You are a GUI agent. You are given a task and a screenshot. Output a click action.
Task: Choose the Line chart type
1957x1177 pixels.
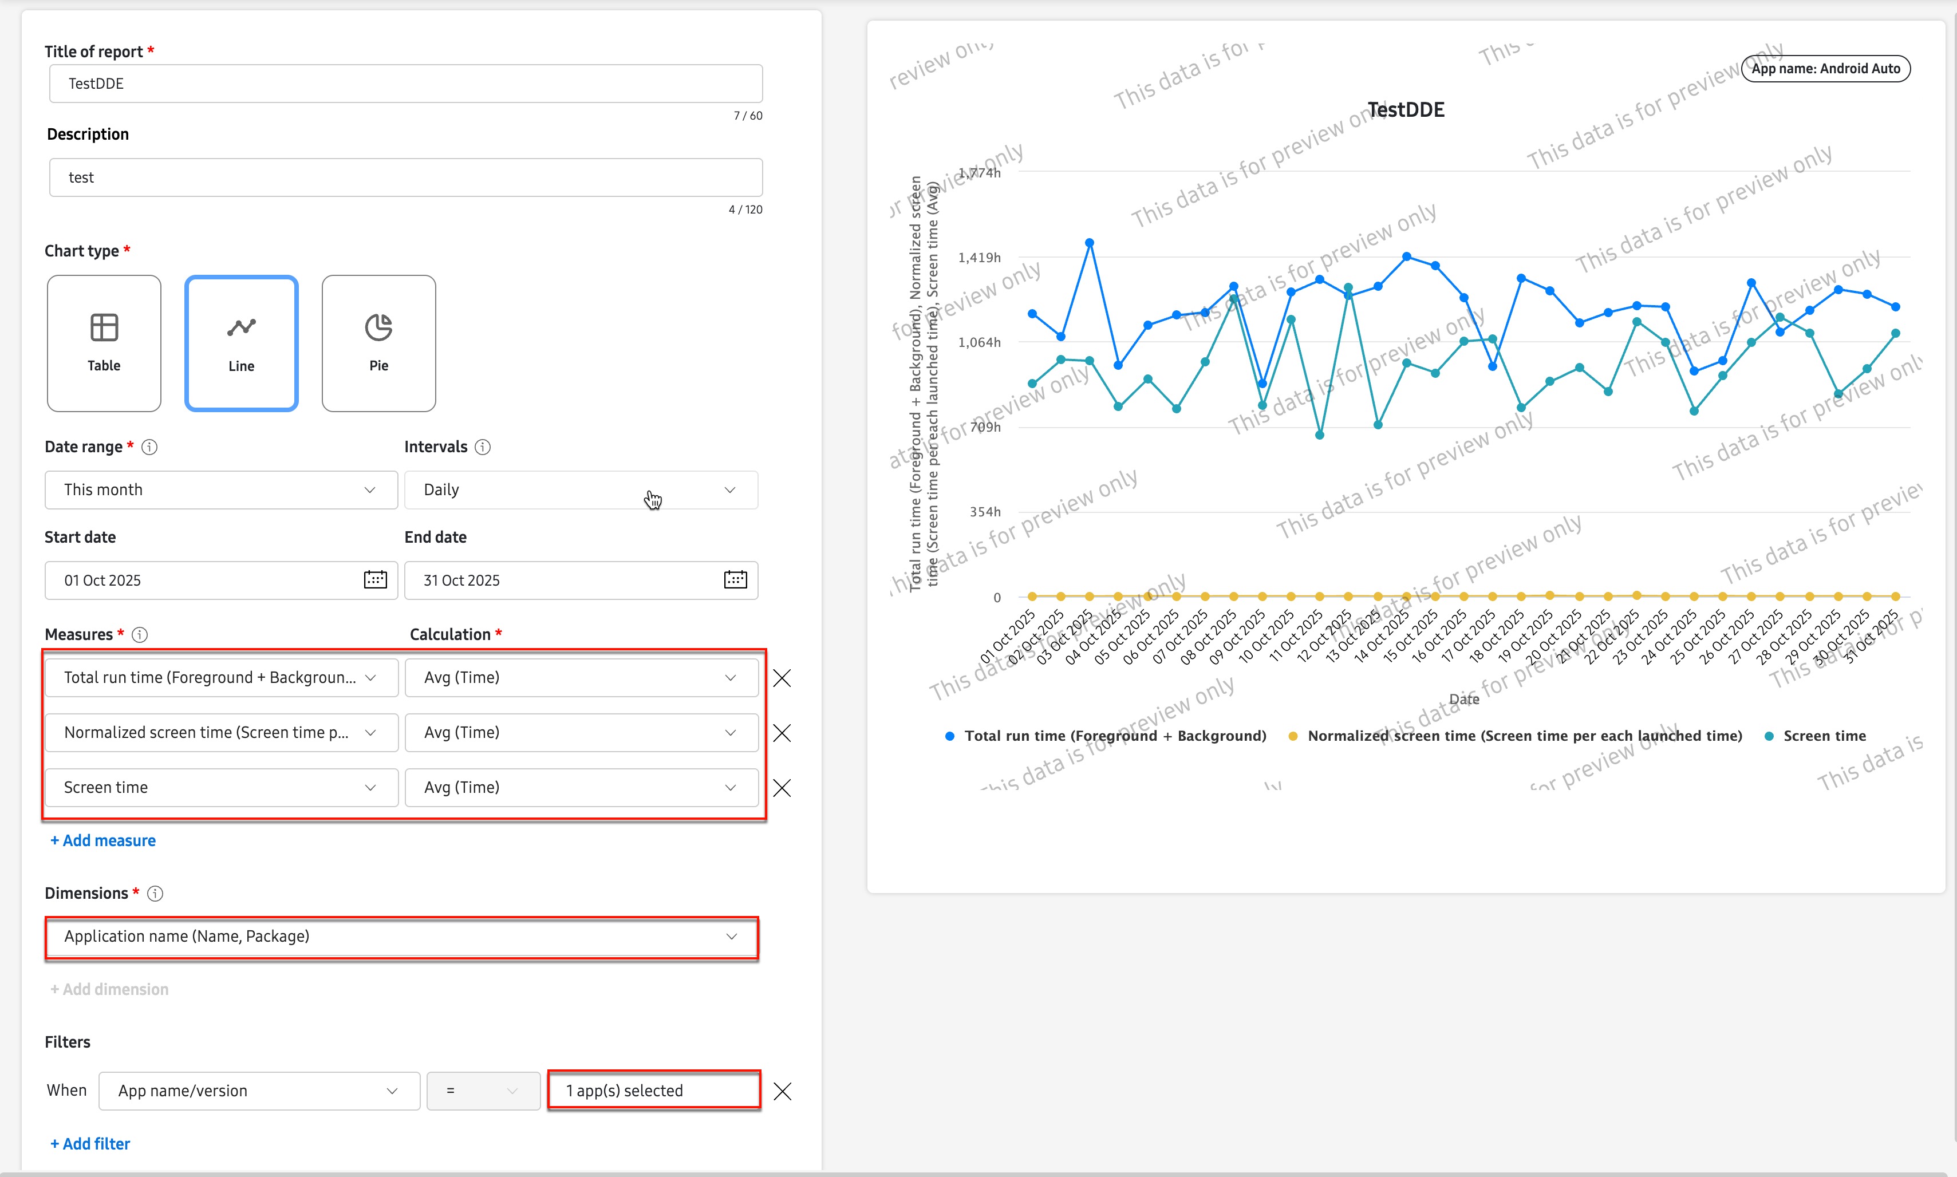coord(241,343)
